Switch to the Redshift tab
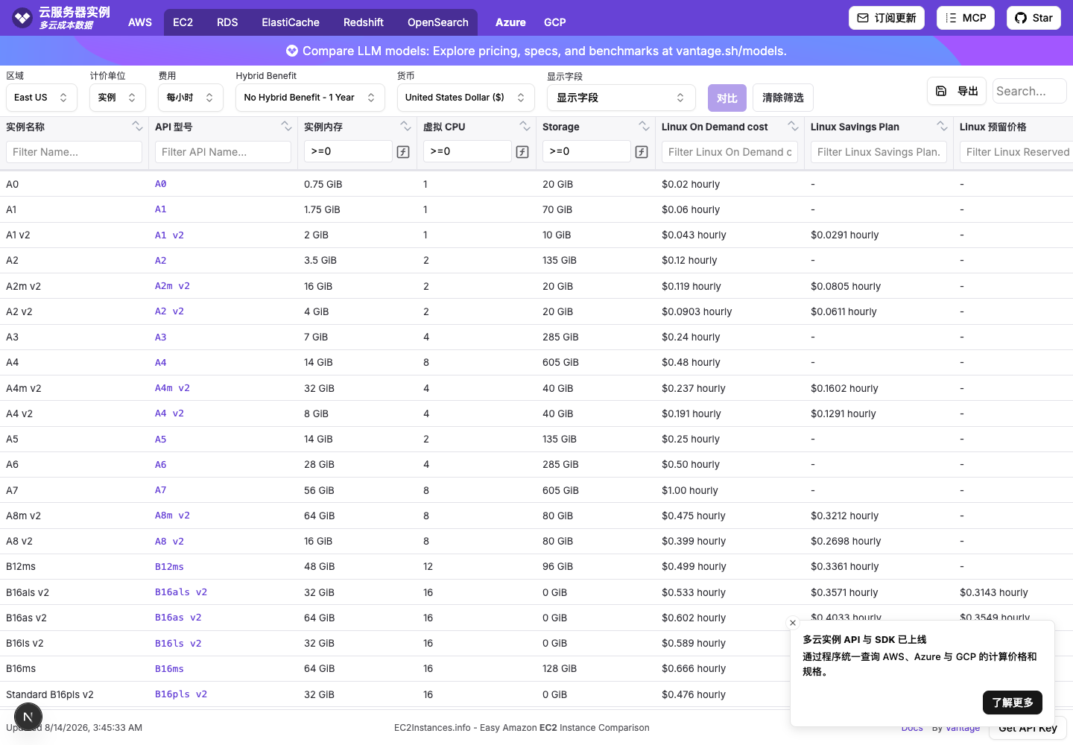Screen dimensions: 1073x745 point(364,22)
